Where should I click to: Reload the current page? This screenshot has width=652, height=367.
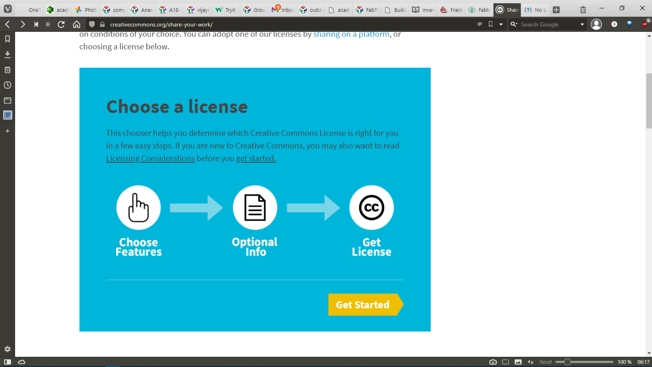coord(61,24)
